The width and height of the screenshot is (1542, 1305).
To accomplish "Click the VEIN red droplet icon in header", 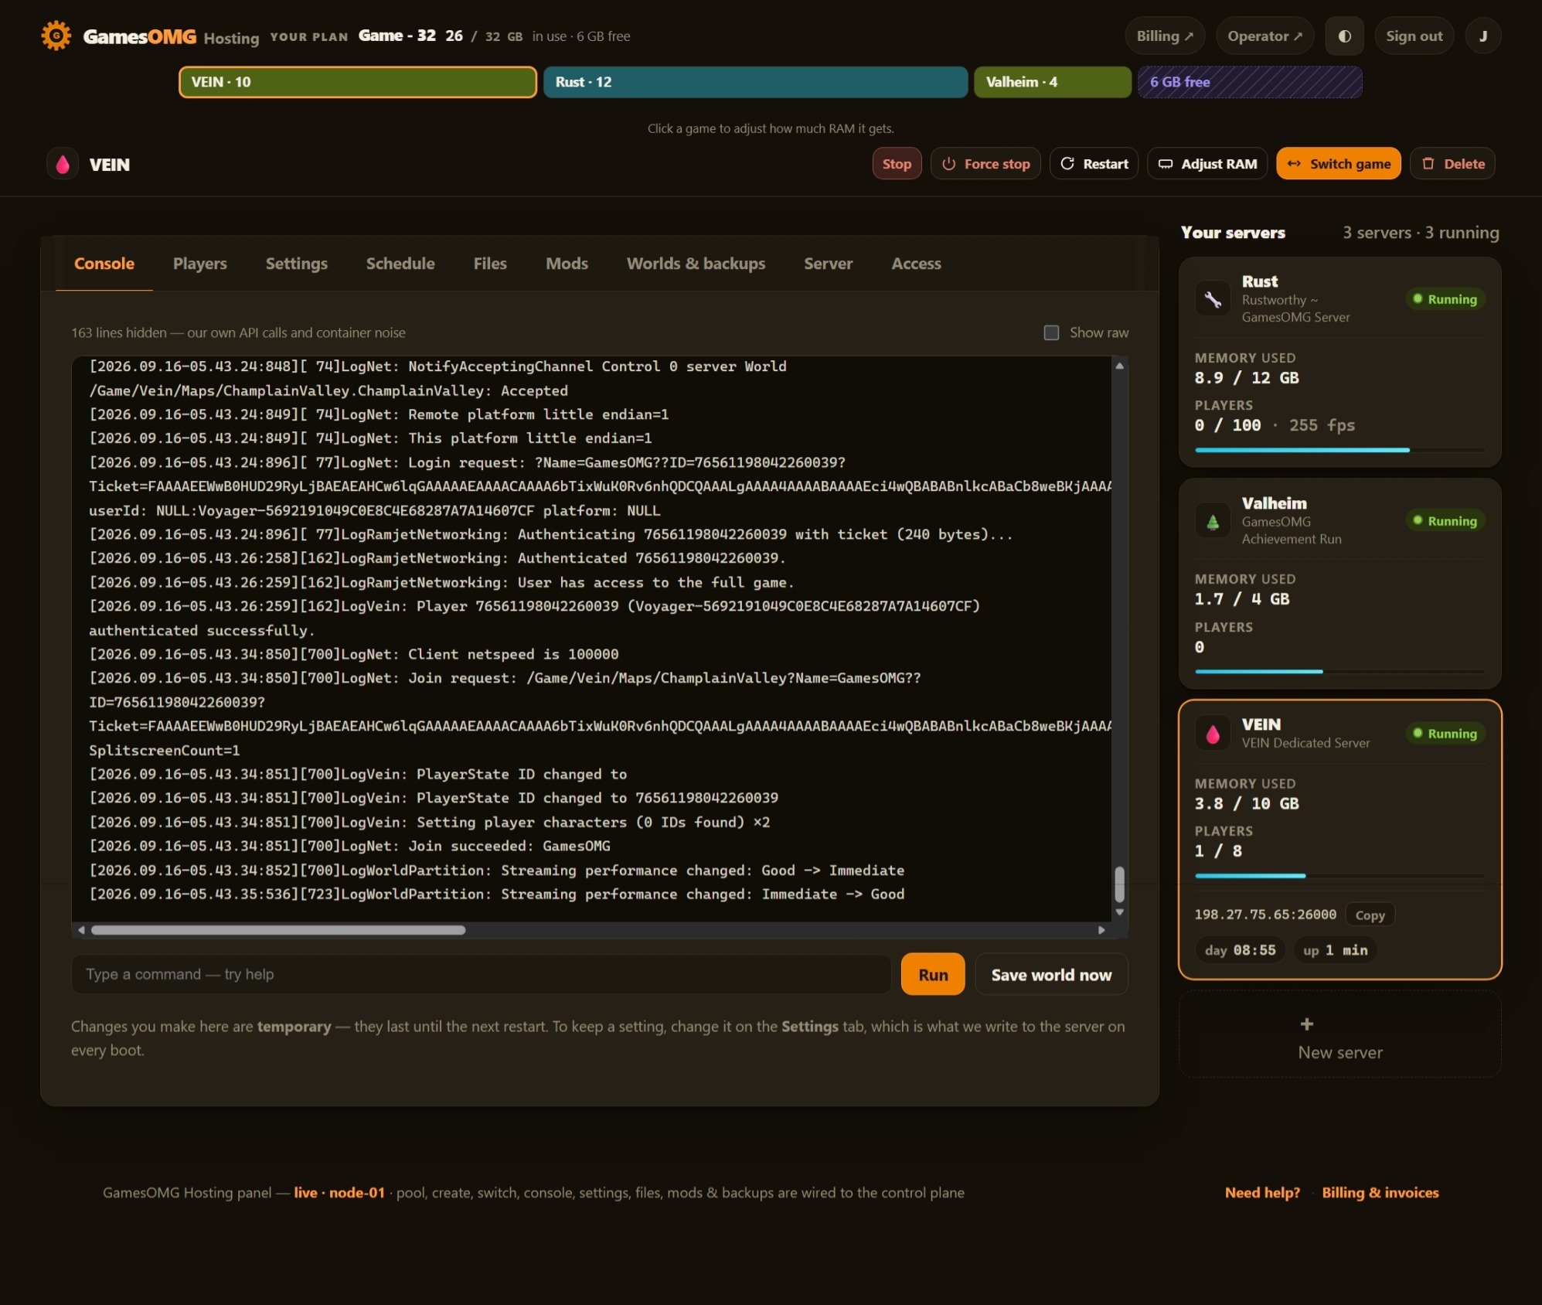I will [x=63, y=164].
